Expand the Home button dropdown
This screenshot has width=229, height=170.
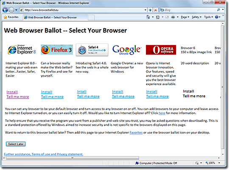tap(153, 17)
